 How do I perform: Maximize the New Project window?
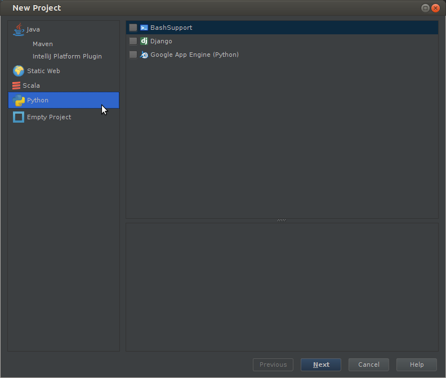coord(425,8)
